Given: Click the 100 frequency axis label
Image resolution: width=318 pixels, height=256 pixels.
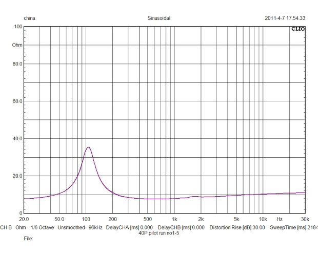Looking at the screenshot, I should click(86, 219).
